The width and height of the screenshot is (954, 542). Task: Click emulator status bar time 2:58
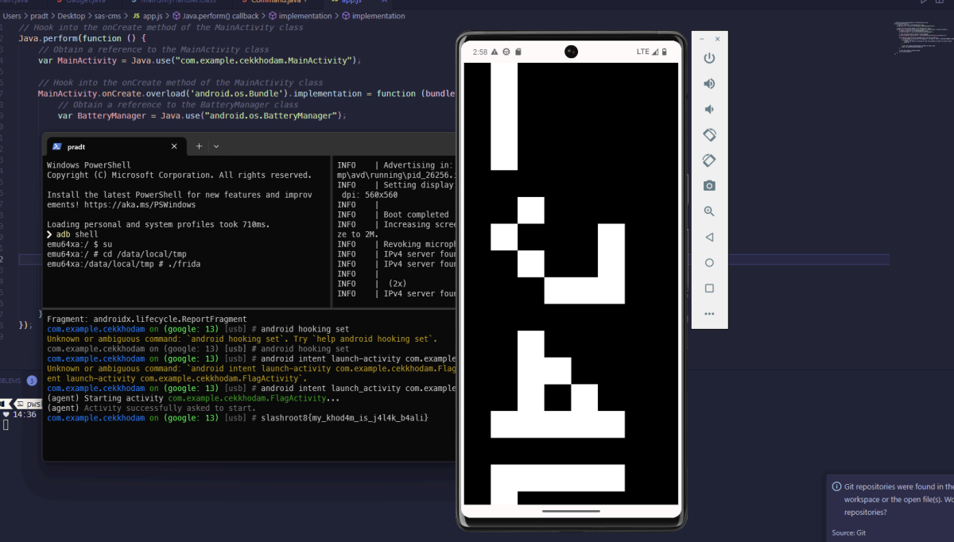[x=479, y=52]
